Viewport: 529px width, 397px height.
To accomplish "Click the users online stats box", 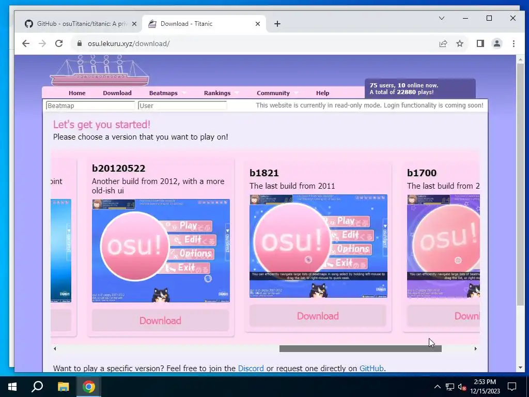I will (420, 88).
